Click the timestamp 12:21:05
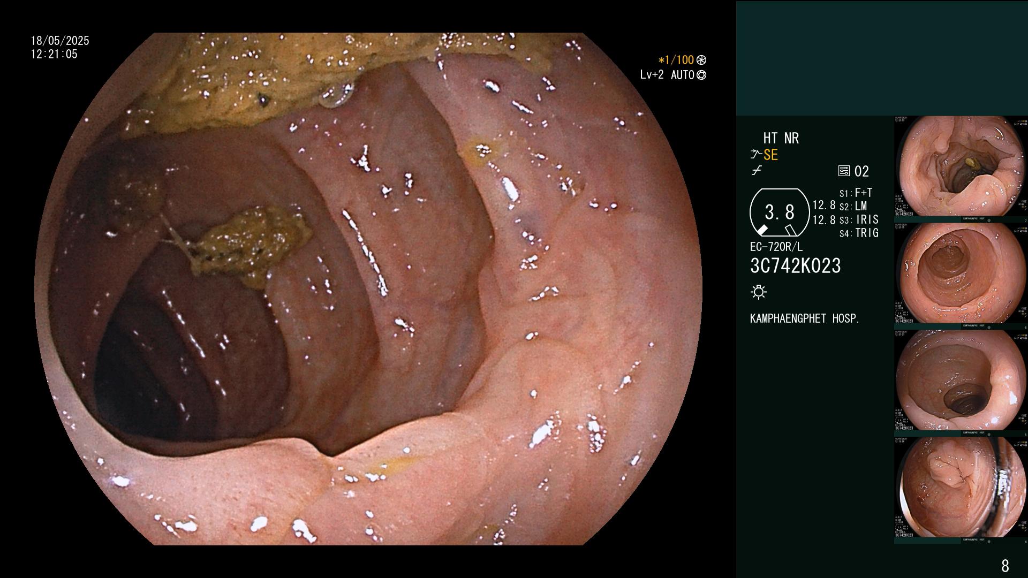 [54, 54]
